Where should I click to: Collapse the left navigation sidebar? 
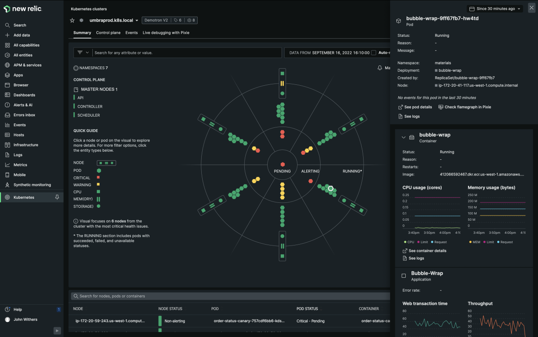pos(57,331)
